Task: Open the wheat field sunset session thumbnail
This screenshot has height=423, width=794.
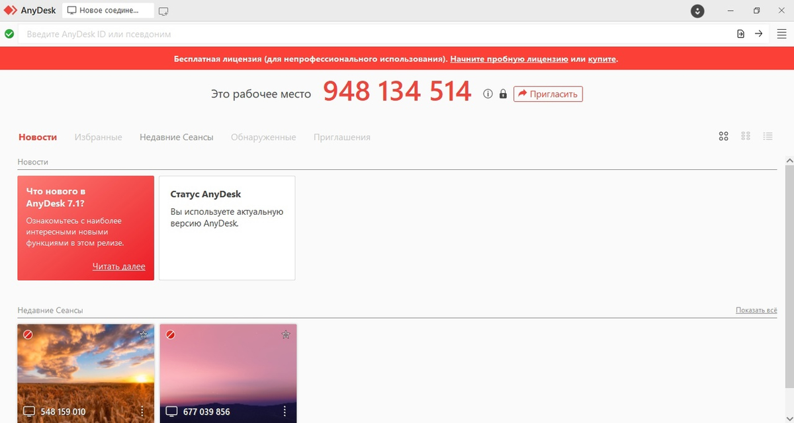Action: tap(86, 373)
